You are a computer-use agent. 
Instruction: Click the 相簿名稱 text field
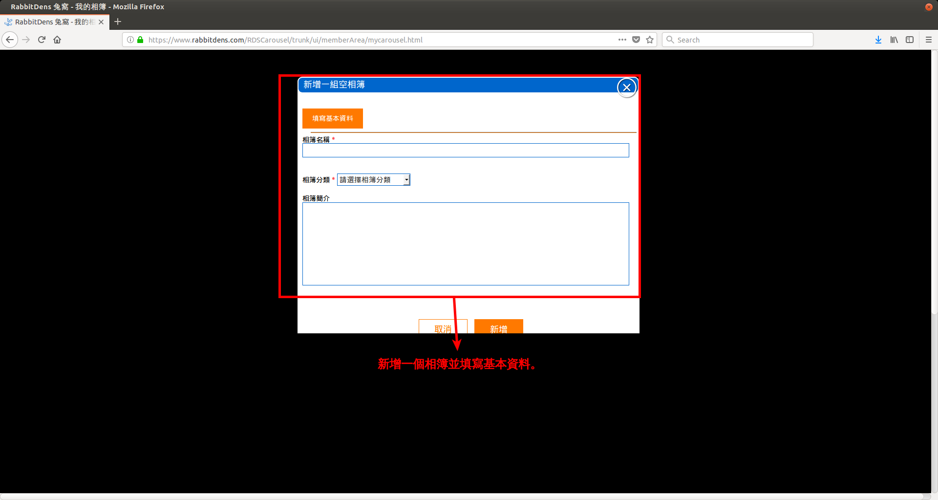[466, 150]
